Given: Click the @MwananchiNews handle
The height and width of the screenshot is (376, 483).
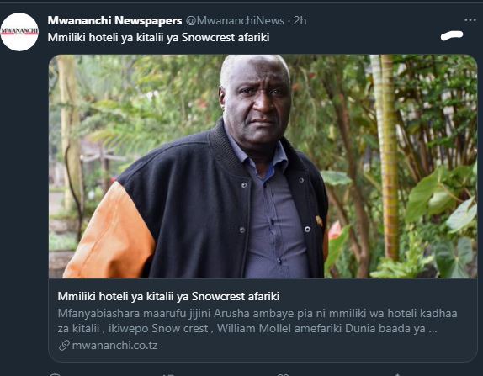Looking at the screenshot, I should 235,21.
